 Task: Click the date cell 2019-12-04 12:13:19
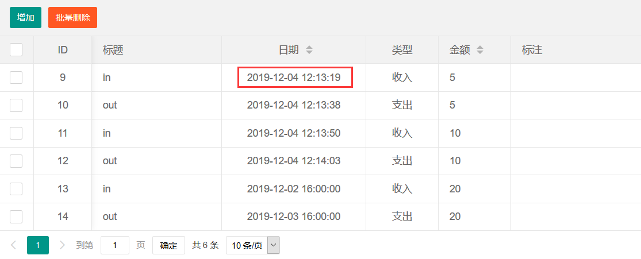294,77
